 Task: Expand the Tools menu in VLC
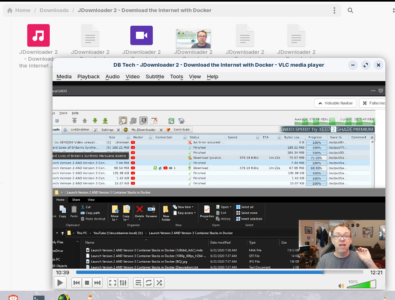click(176, 77)
